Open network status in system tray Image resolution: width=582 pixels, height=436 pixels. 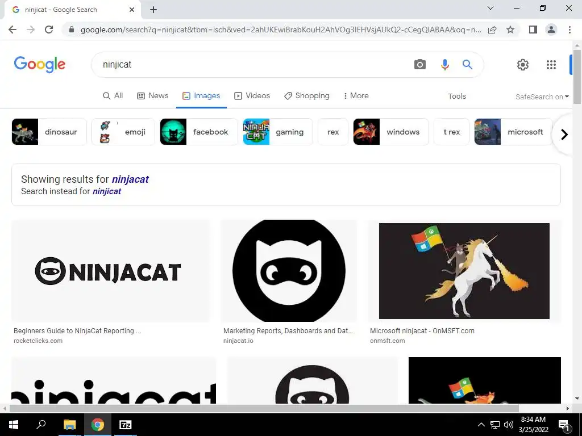(495, 425)
